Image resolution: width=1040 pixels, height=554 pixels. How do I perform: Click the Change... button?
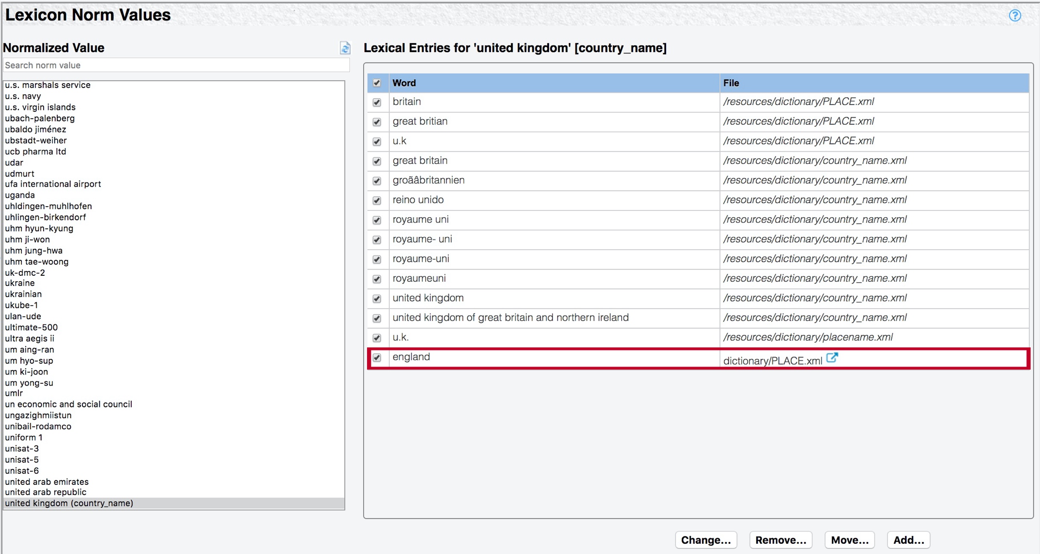[705, 540]
